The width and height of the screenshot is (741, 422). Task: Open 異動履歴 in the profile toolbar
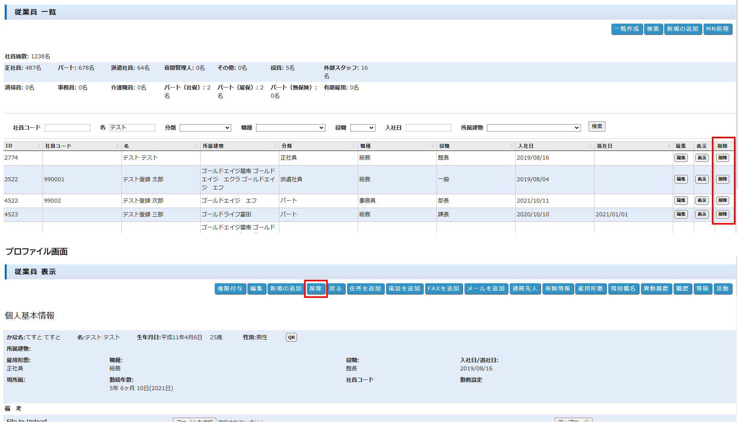(656, 288)
